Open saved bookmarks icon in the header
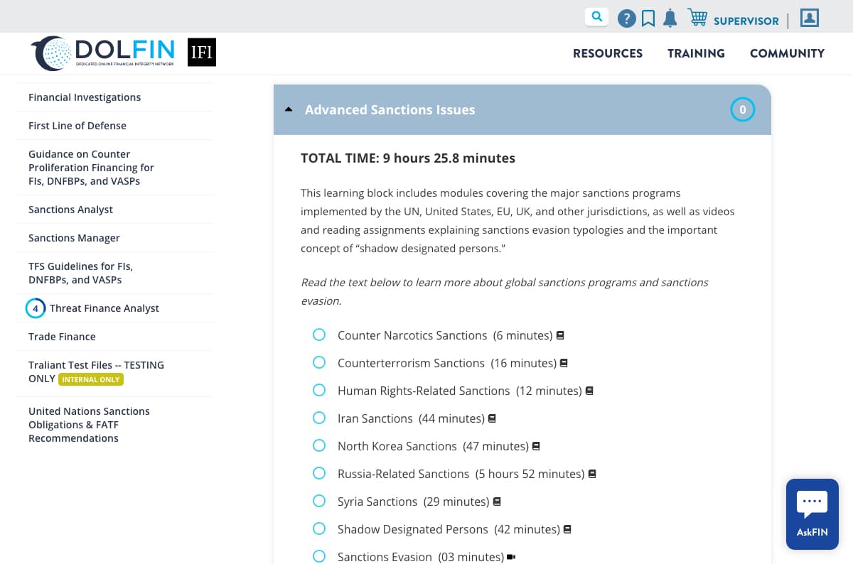Viewport: 853px width, 564px height. 648,18
